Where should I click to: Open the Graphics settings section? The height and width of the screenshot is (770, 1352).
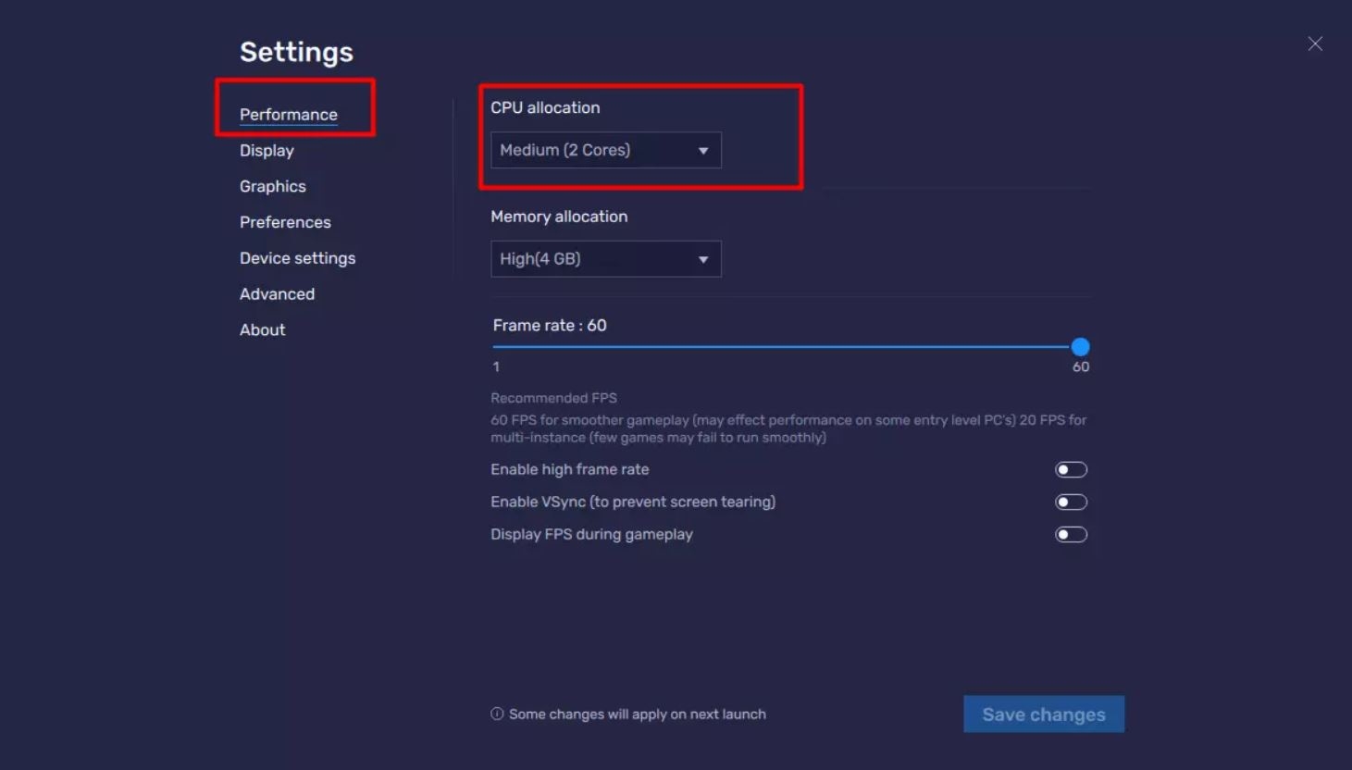[x=272, y=186]
